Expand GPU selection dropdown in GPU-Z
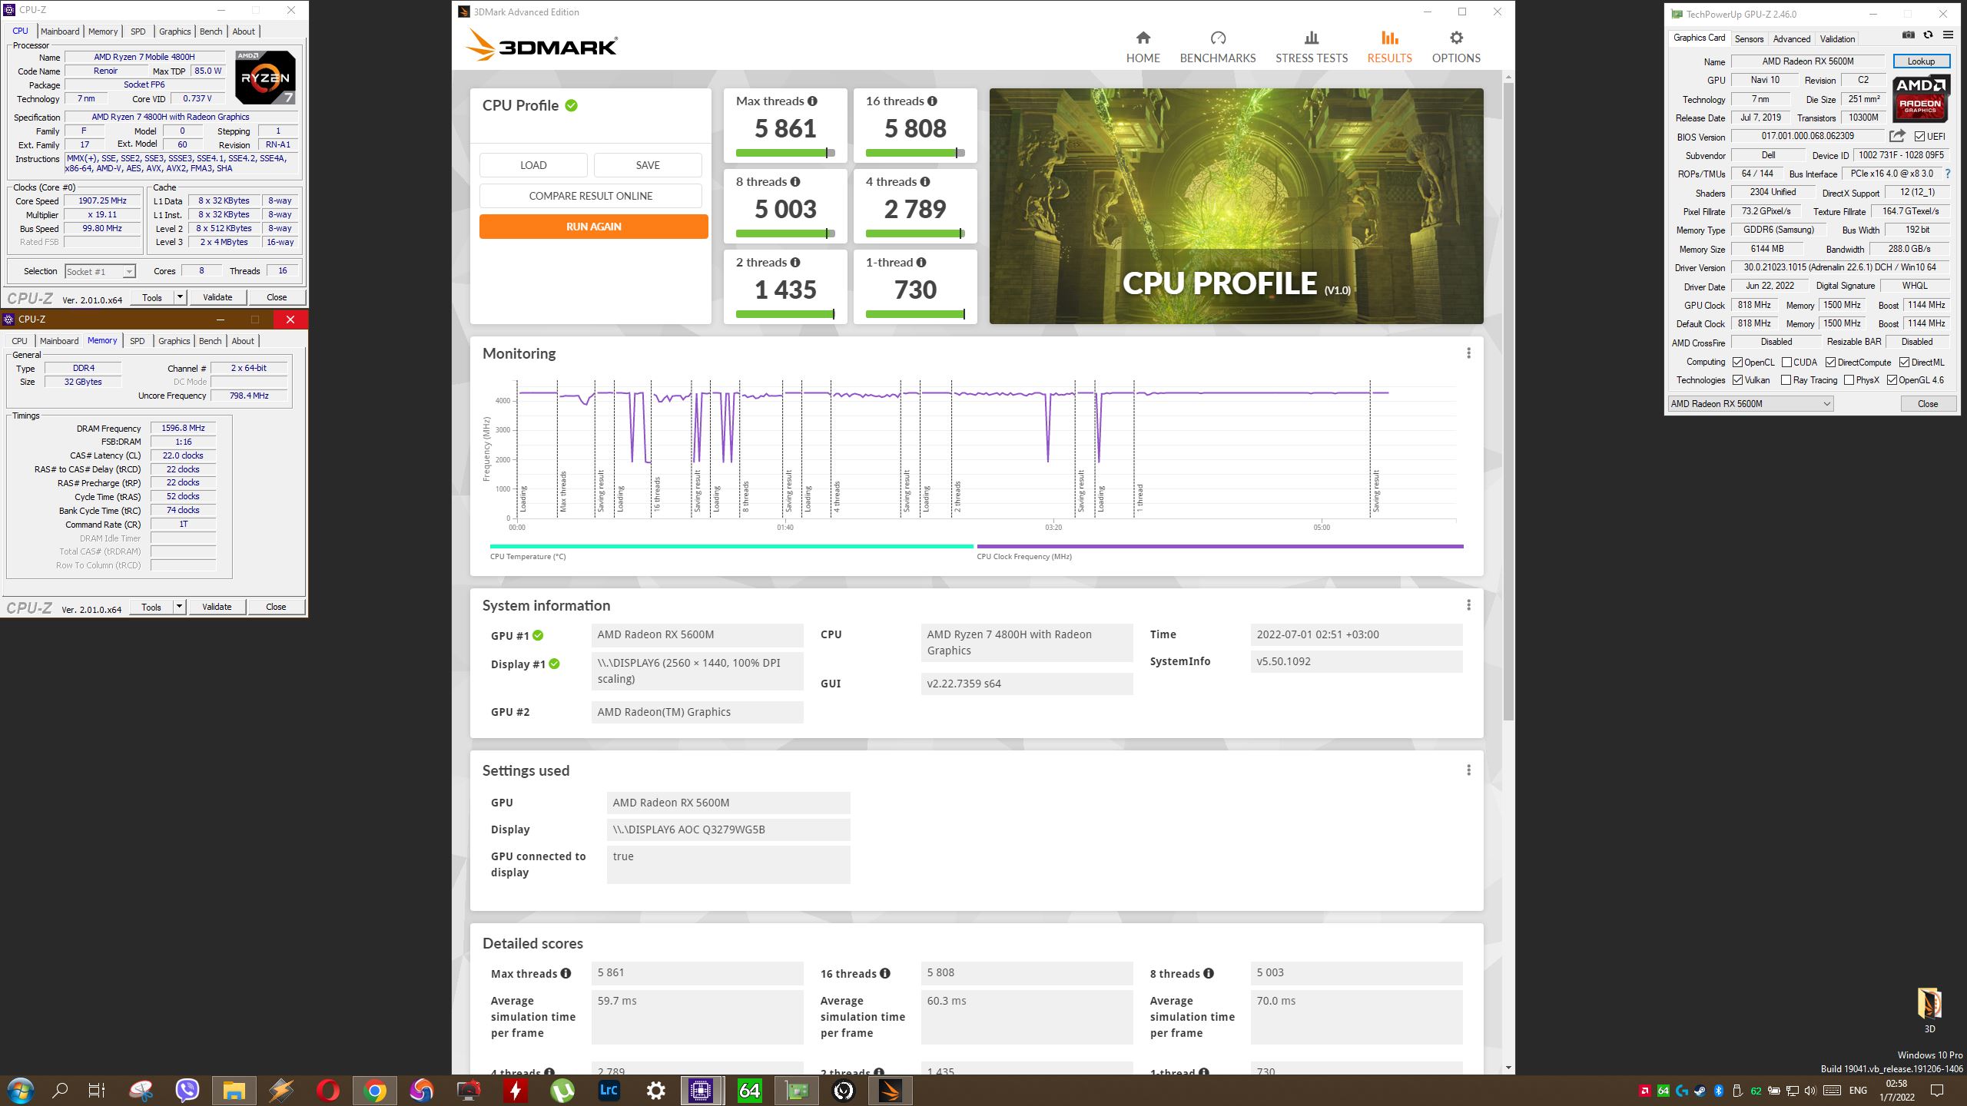The image size is (1967, 1106). 1750,404
